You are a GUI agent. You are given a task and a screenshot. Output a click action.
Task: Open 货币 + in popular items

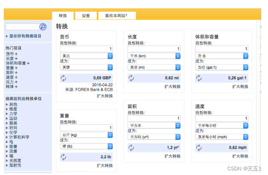click(x=12, y=54)
